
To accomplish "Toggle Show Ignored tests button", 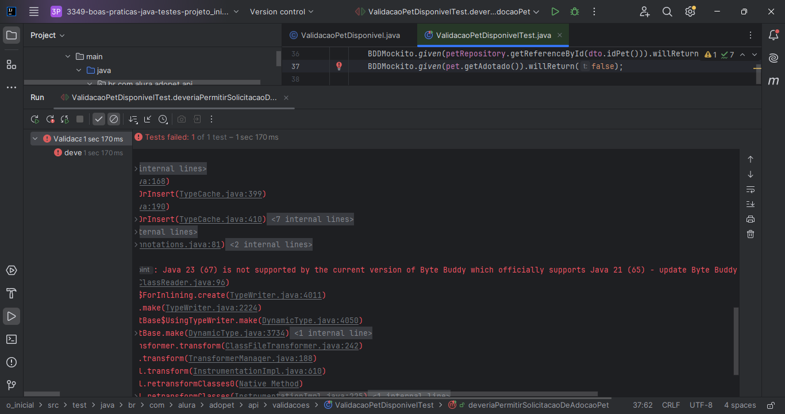I will click(114, 119).
